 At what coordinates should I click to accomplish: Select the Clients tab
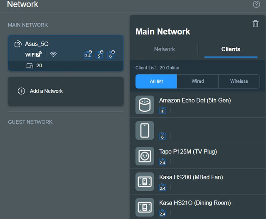231,49
